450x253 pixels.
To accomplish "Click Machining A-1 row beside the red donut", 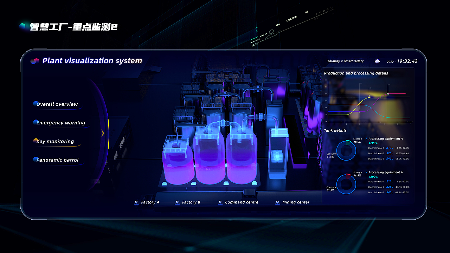I will (x=388, y=182).
